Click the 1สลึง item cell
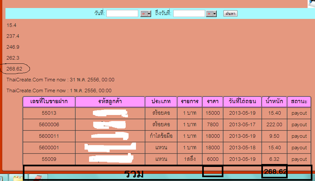Image resolution: width=315 pixels, height=181 pixels. click(x=190, y=159)
